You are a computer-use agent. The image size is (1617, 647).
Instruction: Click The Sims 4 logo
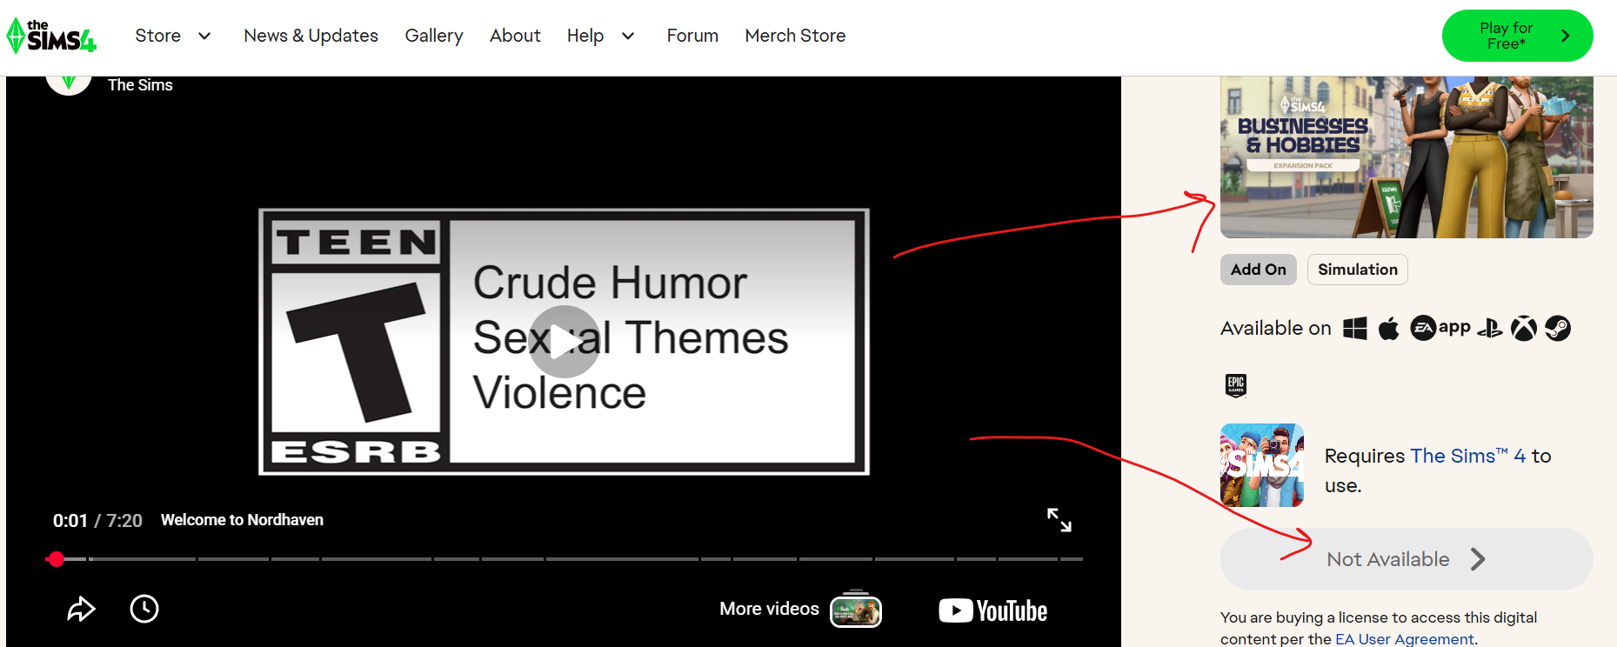(52, 36)
